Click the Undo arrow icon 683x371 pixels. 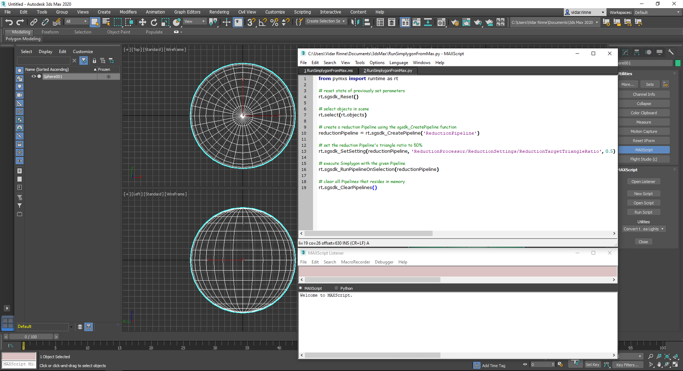[9, 22]
